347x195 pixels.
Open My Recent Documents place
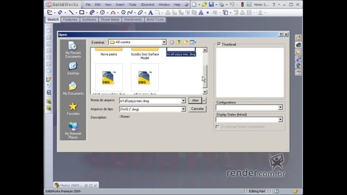coord(73,50)
